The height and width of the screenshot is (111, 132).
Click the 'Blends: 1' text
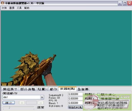click(x=53, y=103)
